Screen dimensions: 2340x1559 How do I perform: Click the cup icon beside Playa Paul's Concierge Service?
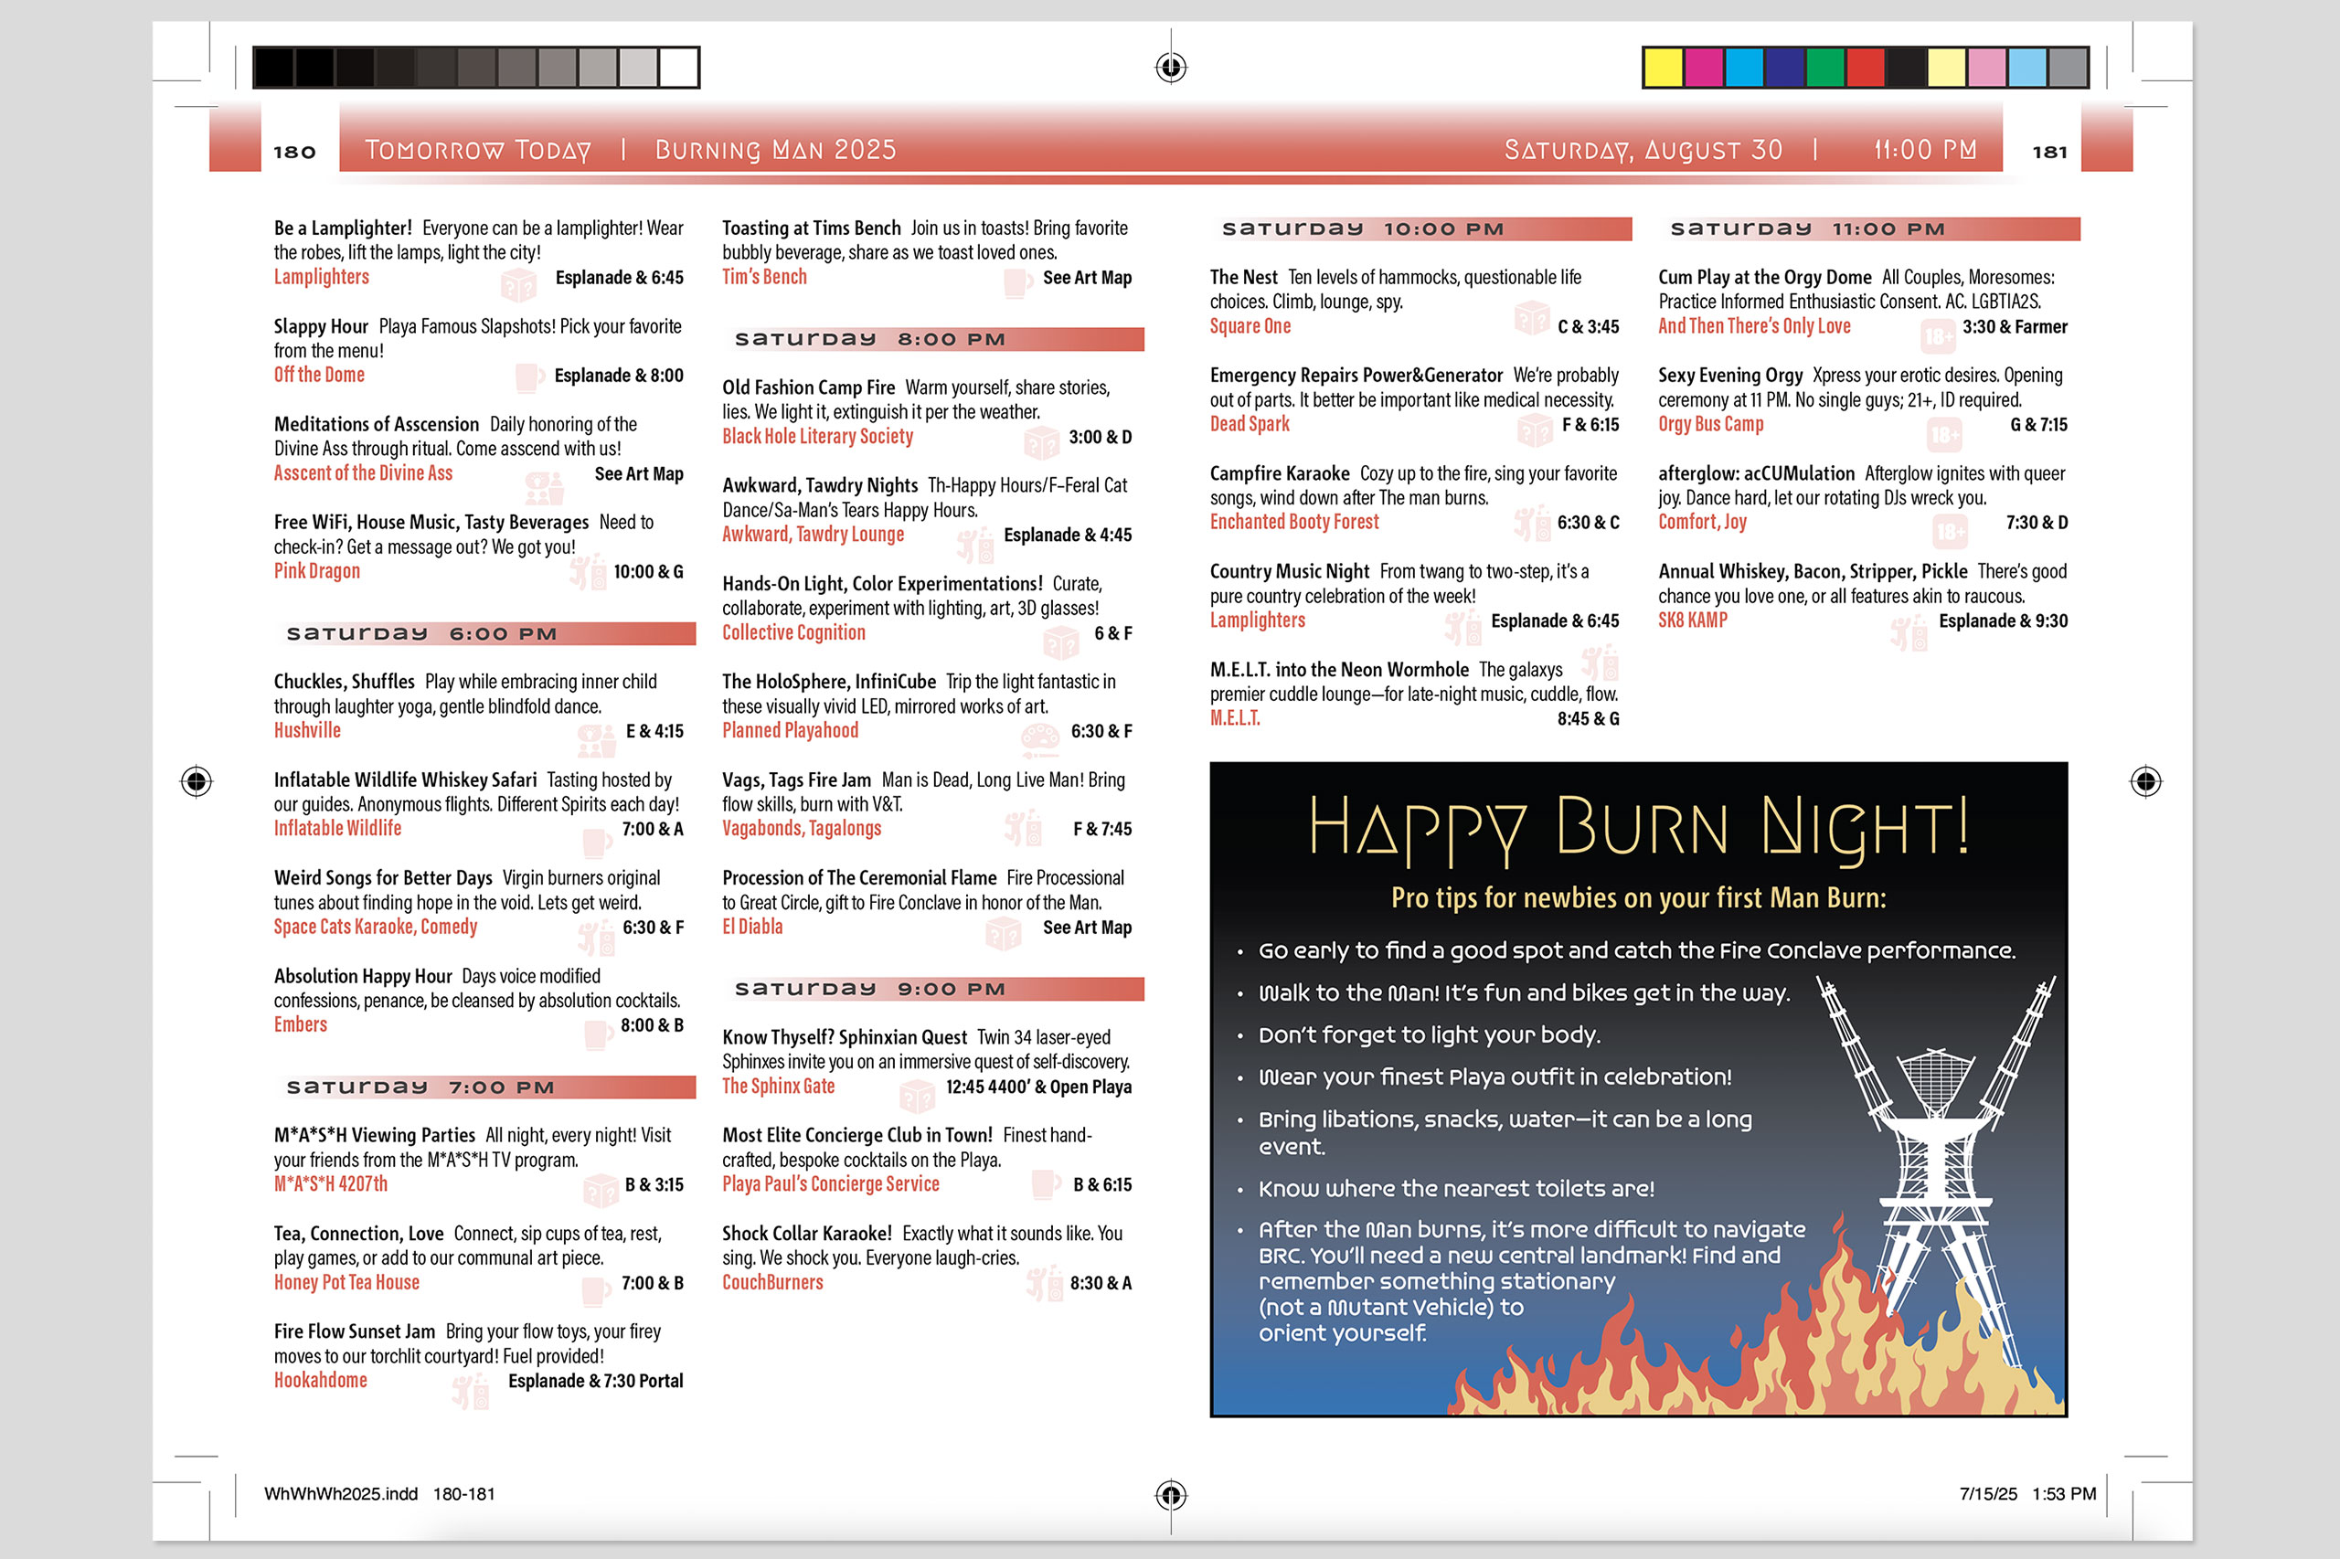(x=1045, y=1183)
